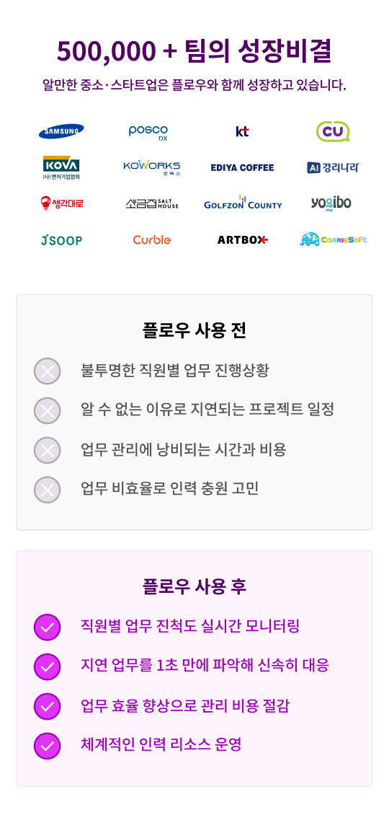389x820 pixels.
Task: Click the X mark beside 불투명한 직원별 업무 진행상황
Action: (47, 371)
